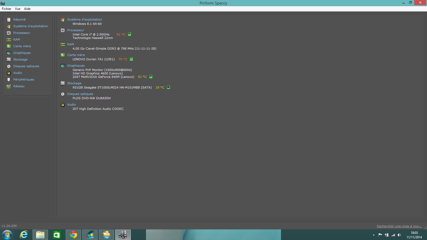Click the sidebar Graphiques monitor icon
Screen dimensions: 427x240
coord(9,53)
